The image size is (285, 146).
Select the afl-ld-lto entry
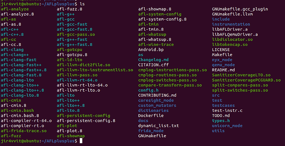70,60
